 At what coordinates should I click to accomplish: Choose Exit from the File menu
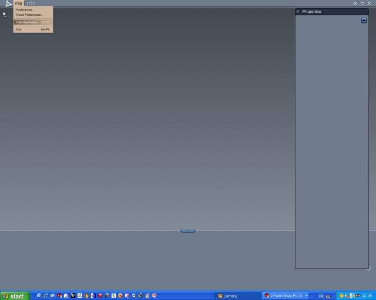pyautogui.click(x=33, y=29)
